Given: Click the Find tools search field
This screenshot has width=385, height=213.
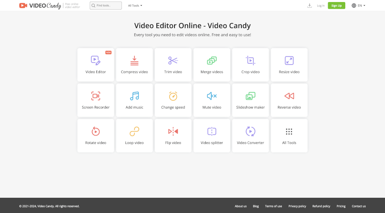Looking at the screenshot, I should tap(105, 5).
